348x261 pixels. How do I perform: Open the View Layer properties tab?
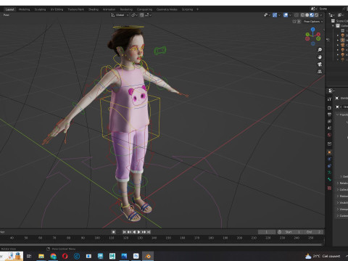click(x=329, y=121)
